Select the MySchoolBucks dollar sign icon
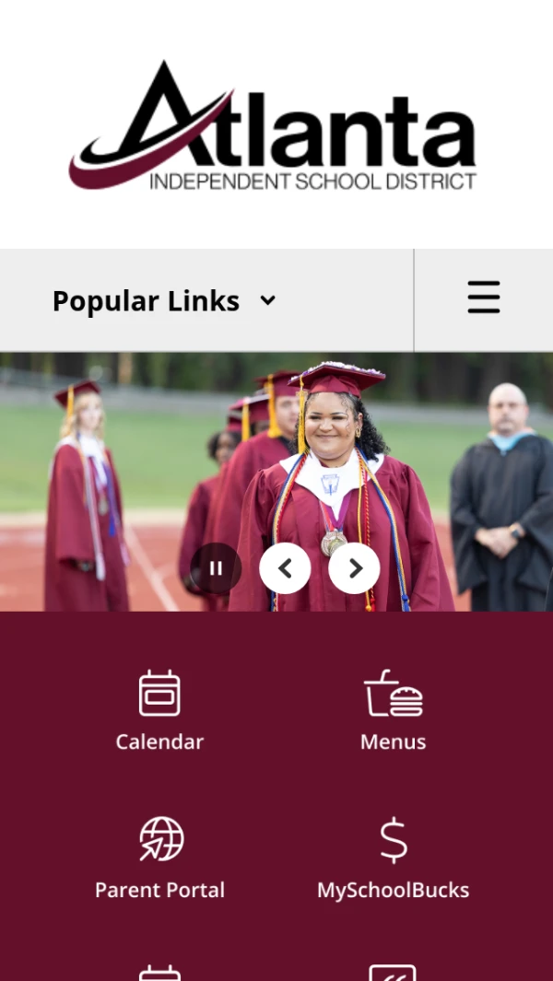 tap(394, 840)
